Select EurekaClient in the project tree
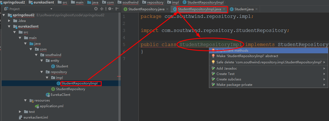Image resolution: width=329 pixels, height=121 pixels. 60,95
